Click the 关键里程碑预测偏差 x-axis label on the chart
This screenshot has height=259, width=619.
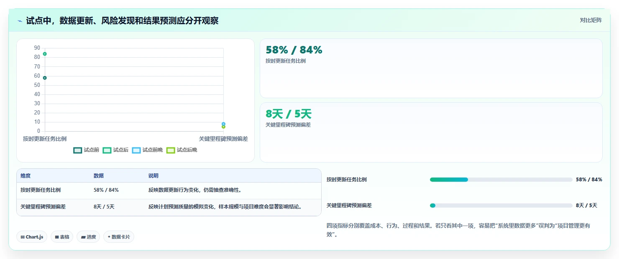pos(223,139)
